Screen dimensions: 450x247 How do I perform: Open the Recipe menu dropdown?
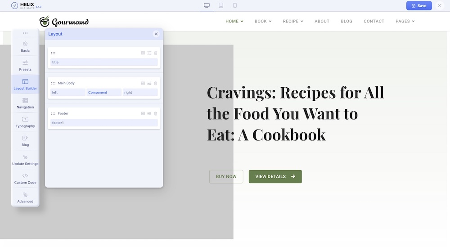click(x=293, y=21)
